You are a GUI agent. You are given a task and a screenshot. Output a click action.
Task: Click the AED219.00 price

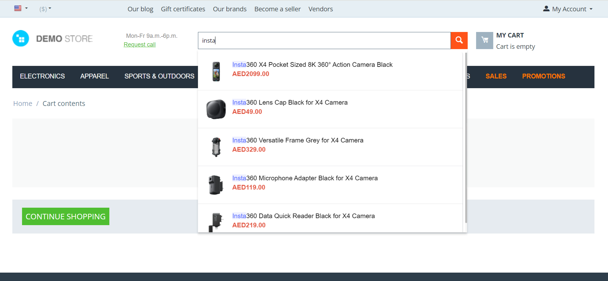tap(249, 225)
